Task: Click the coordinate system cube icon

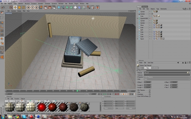Action: (41, 7)
